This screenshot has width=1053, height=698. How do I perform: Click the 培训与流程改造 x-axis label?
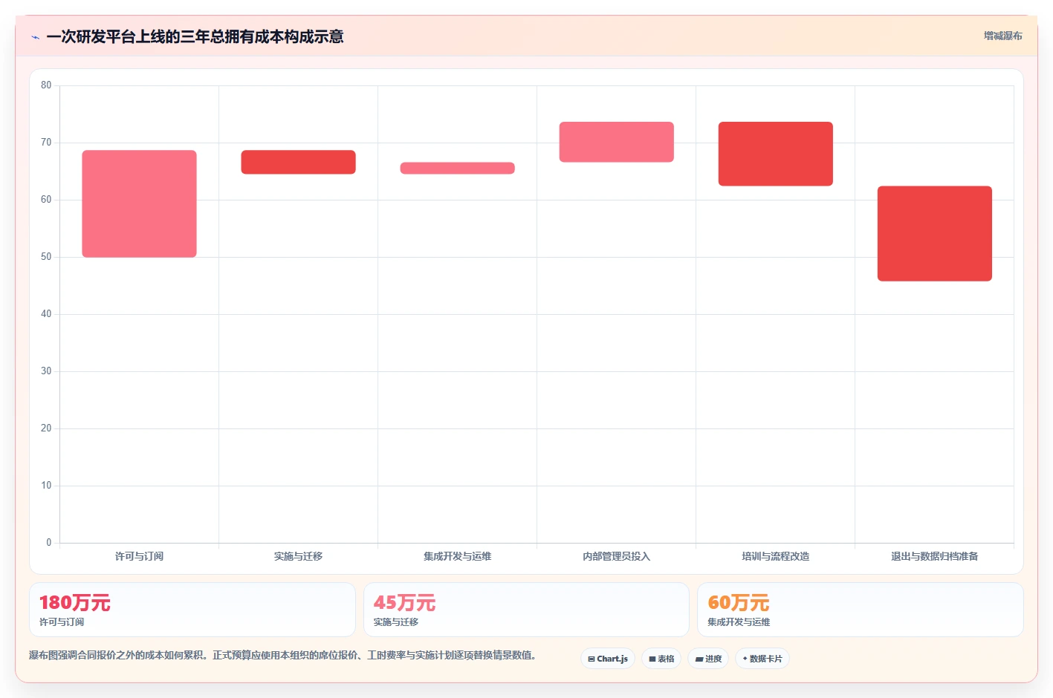775,556
